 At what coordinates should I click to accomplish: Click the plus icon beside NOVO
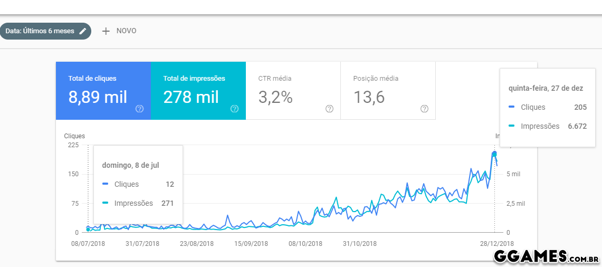[106, 31]
